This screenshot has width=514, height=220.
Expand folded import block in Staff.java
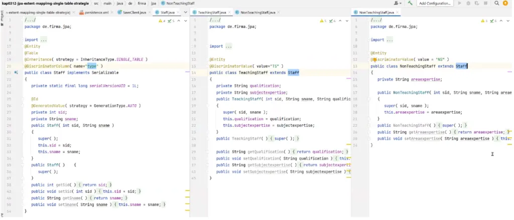coord(43,40)
